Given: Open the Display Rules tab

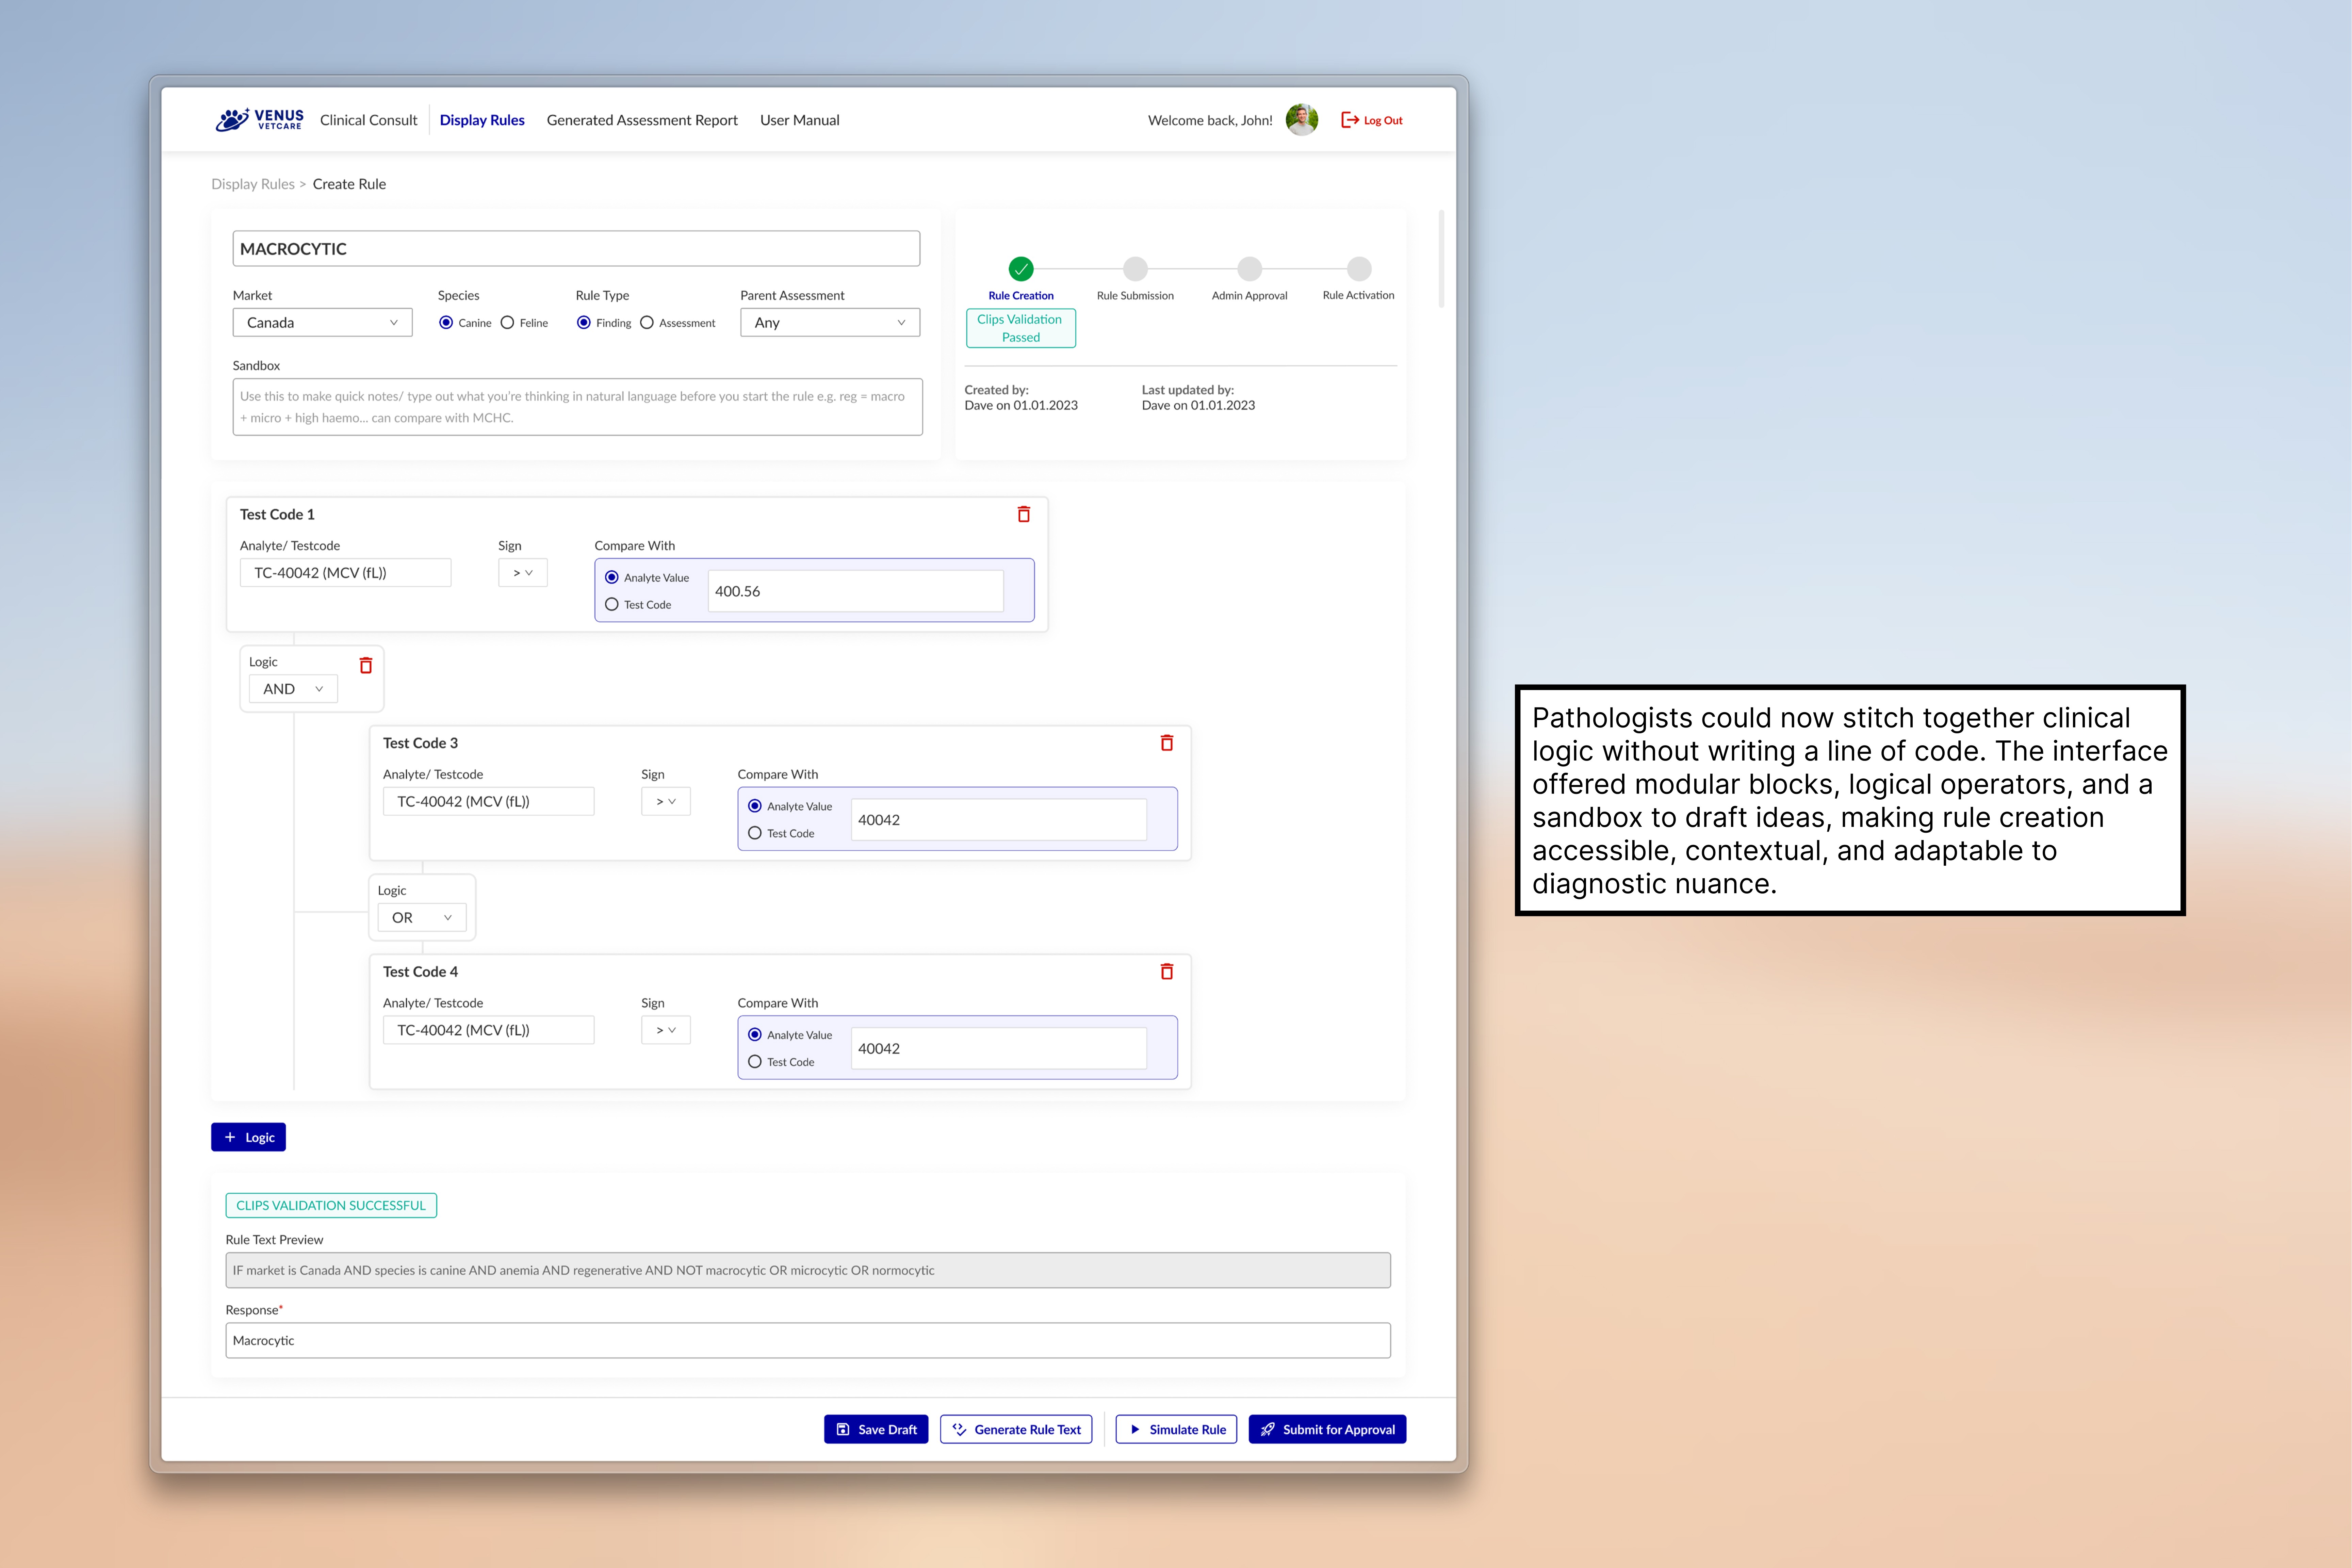Looking at the screenshot, I should [482, 120].
